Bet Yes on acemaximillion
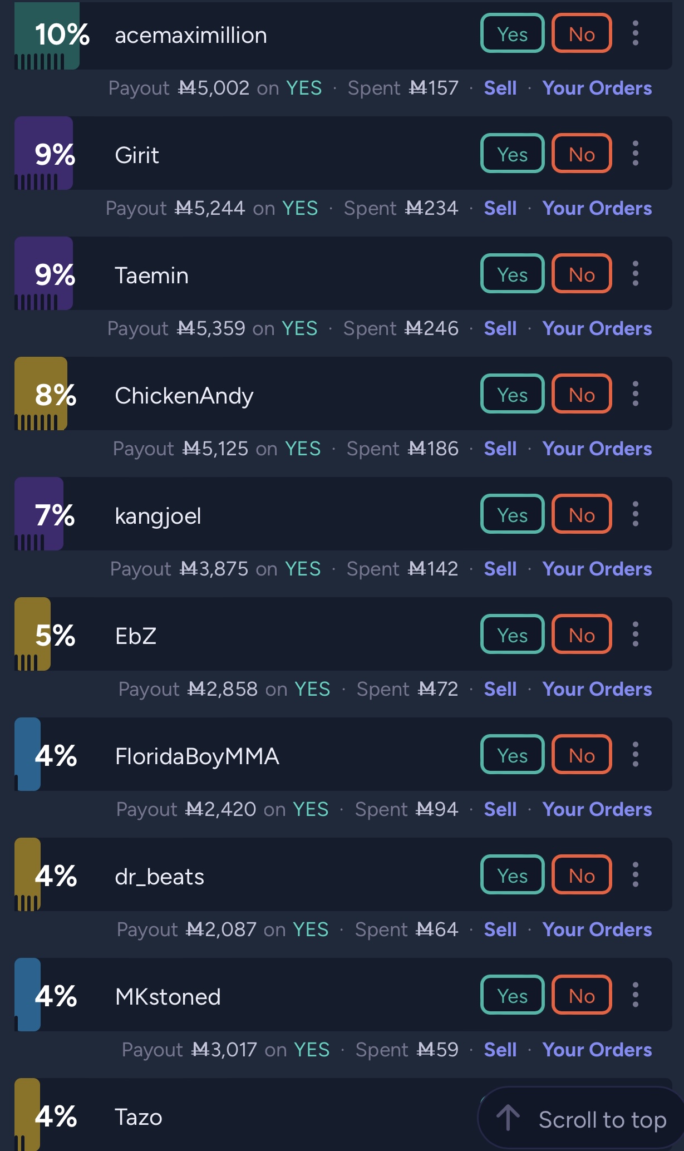684x1151 pixels. click(513, 33)
